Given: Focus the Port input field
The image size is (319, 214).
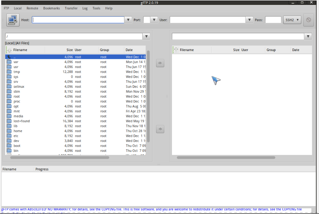Looking at the screenshot, I should point(147,20).
